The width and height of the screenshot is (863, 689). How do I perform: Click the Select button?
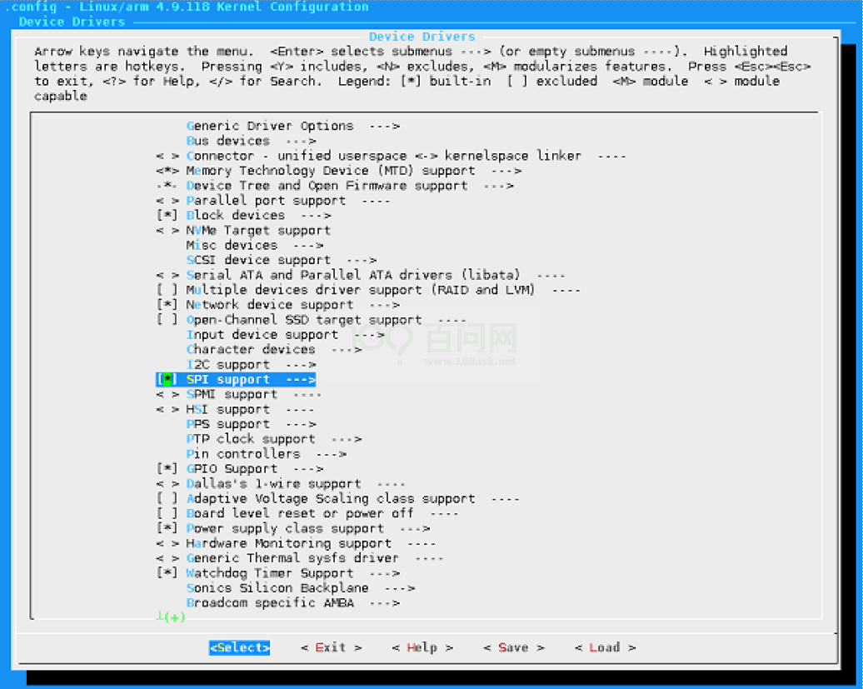[239, 647]
